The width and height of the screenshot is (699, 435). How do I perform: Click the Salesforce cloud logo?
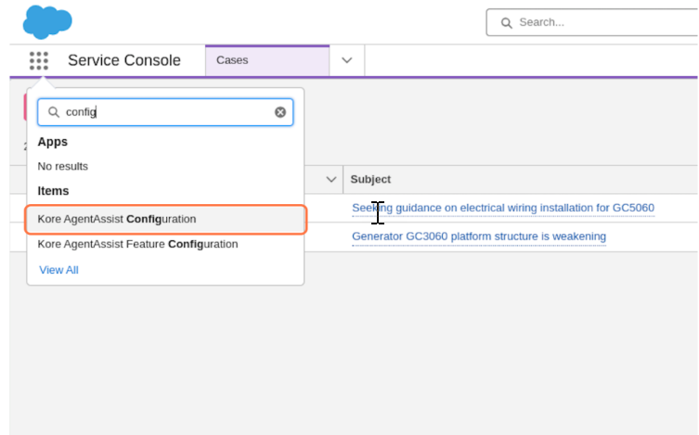coord(46,20)
